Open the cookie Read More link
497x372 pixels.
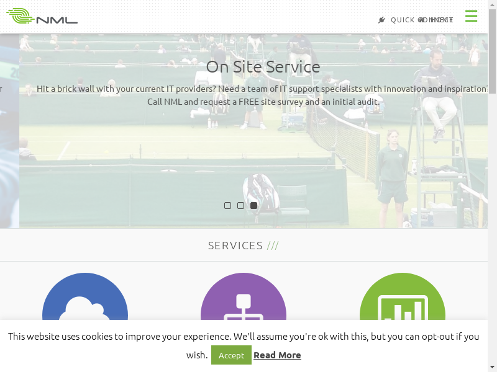(x=277, y=355)
